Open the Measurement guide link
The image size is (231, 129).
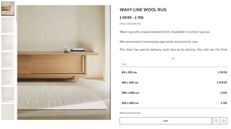(x=130, y=113)
